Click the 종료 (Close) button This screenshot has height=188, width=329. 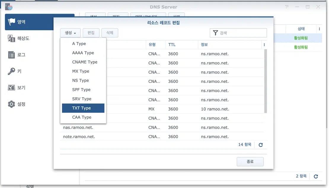(x=250, y=162)
